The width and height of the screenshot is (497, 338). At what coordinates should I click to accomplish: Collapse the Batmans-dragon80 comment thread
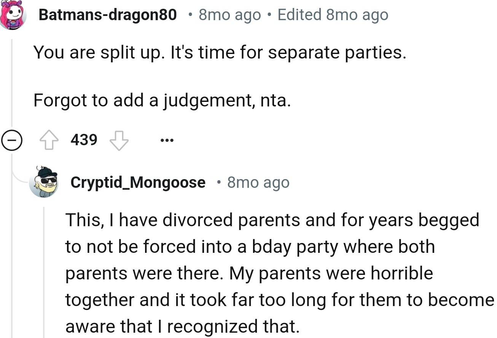coord(10,140)
